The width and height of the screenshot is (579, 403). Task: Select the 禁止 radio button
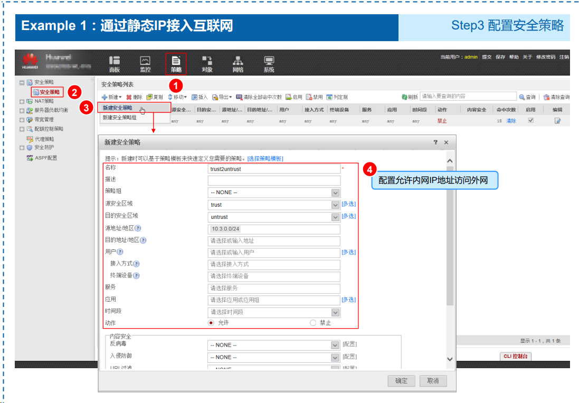click(x=313, y=323)
